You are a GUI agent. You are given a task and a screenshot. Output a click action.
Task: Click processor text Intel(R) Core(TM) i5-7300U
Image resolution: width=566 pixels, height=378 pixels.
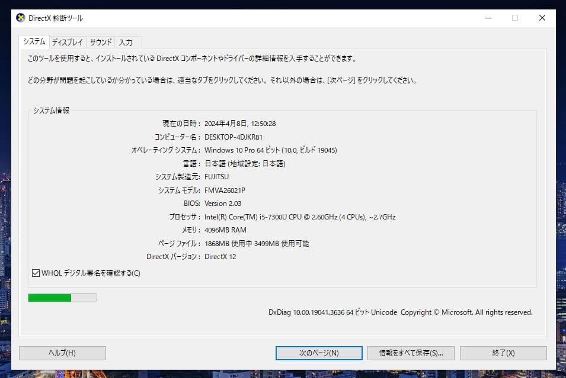tap(245, 217)
